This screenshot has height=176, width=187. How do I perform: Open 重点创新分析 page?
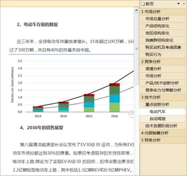click(162, 104)
